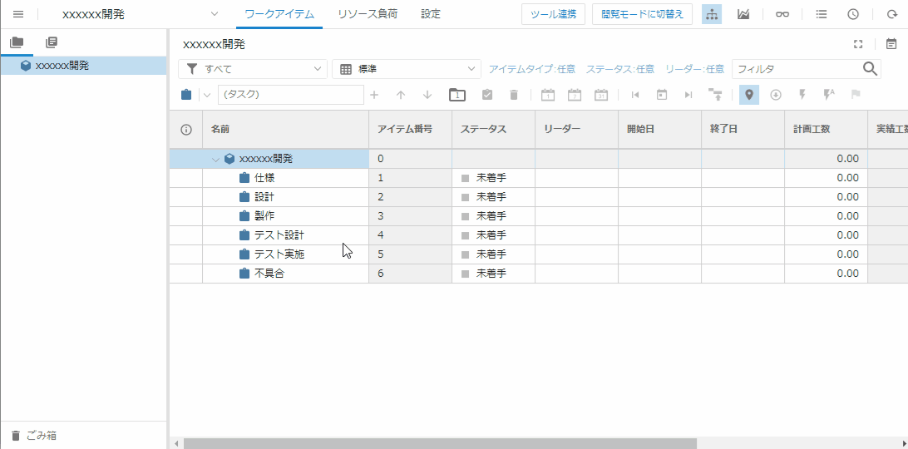Toggle the map pin marker icon
The height and width of the screenshot is (449, 908).
[748, 95]
